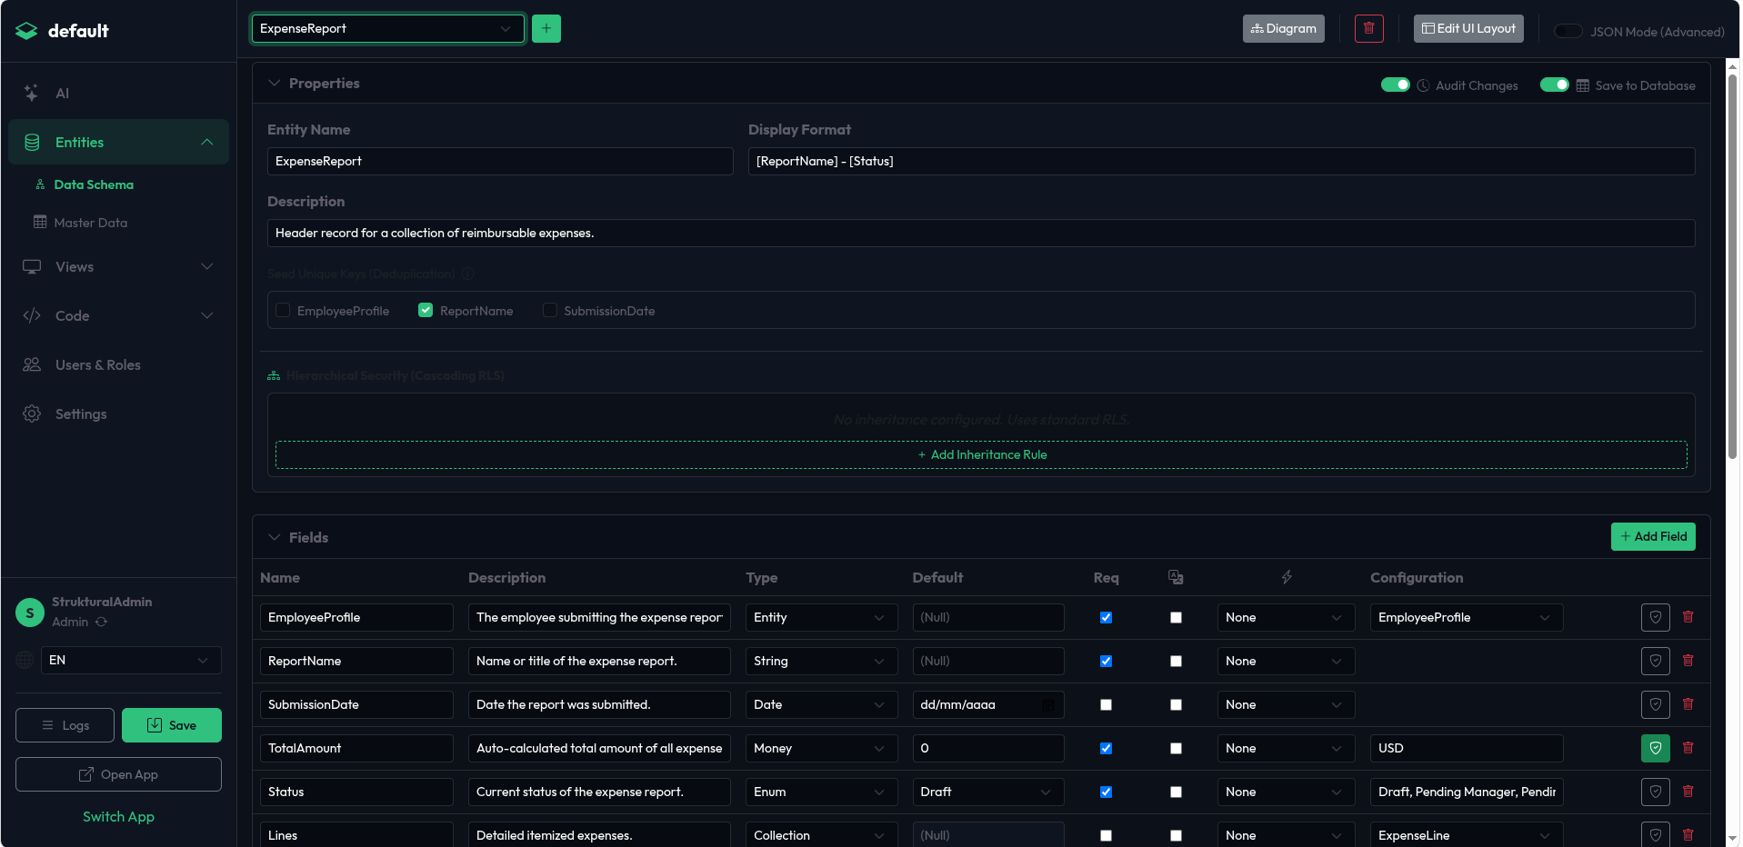Check Req for Lines field

(1106, 835)
